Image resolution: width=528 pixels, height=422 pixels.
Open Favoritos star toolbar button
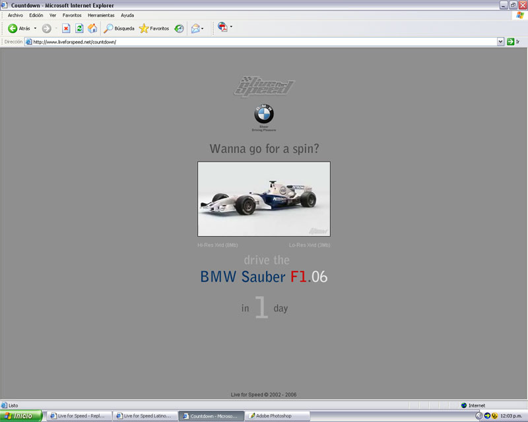tap(154, 28)
